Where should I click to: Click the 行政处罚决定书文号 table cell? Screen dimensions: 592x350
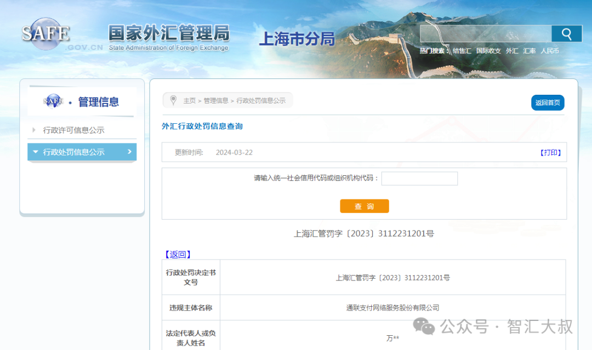click(x=191, y=277)
